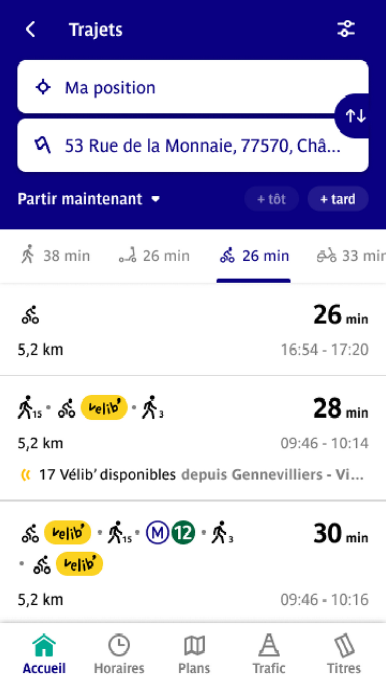Viewport: 386px width, 686px height.
Task: Open the Trafic cone icon
Action: pyautogui.click(x=268, y=646)
